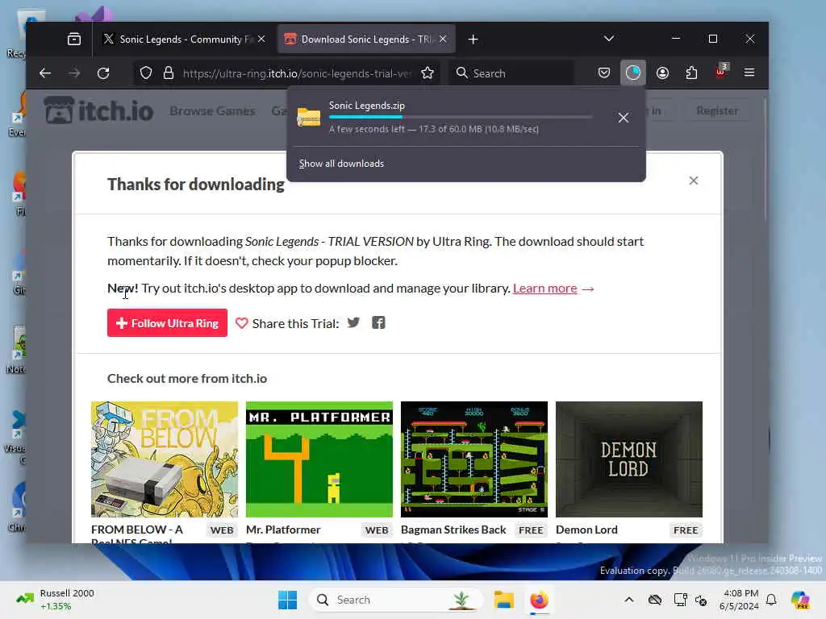This screenshot has width=826, height=619.
Task: Open File Explorer from the taskbar
Action: click(x=503, y=600)
